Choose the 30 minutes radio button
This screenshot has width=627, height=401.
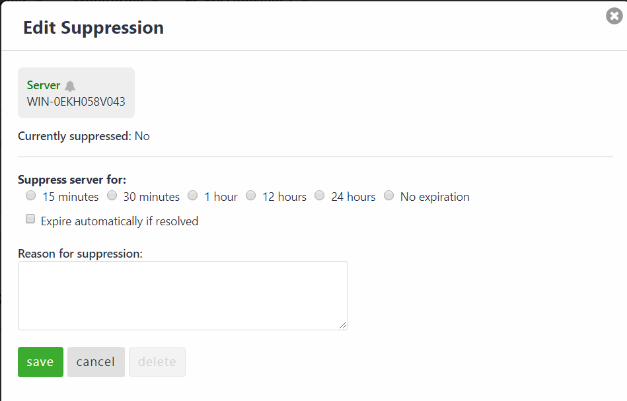click(x=112, y=196)
